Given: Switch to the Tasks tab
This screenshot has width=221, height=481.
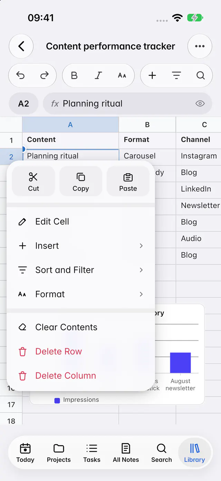Looking at the screenshot, I should [x=92, y=453].
